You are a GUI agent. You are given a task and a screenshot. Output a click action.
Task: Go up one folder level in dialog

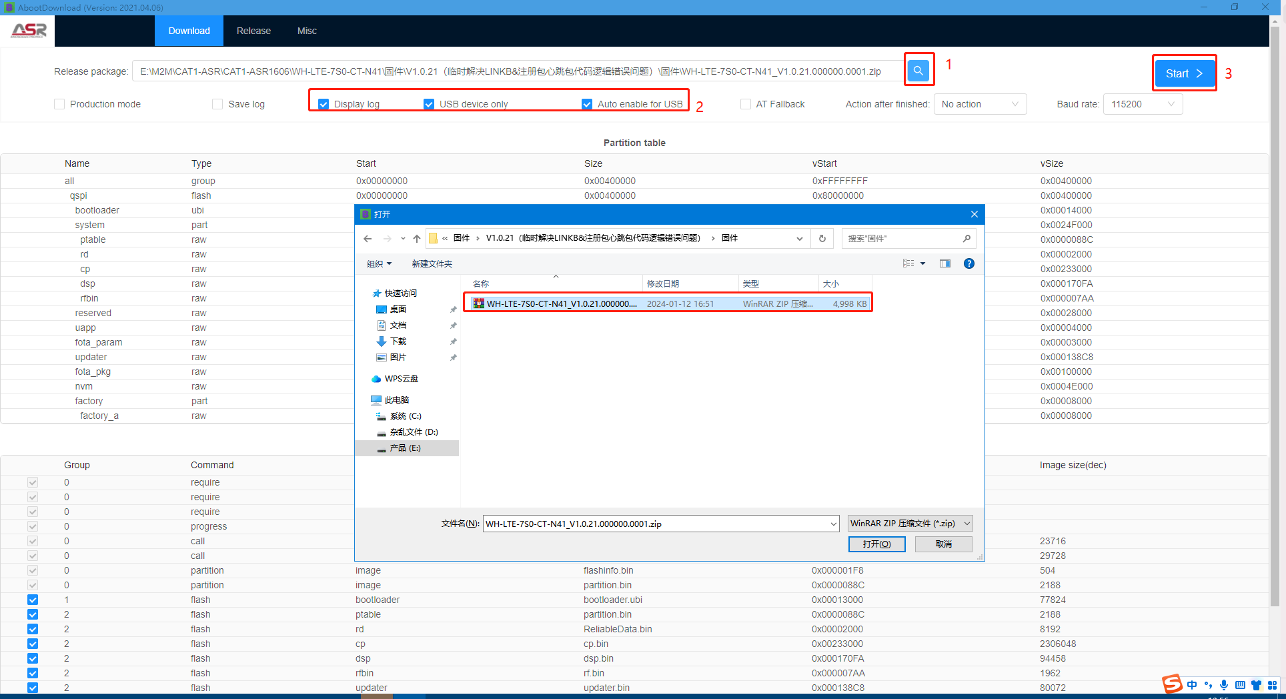(x=417, y=239)
